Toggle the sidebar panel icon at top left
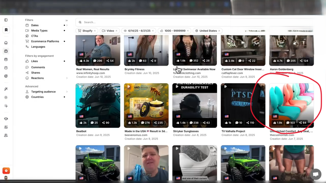Screen dimensions: 326x183 (6, 20)
